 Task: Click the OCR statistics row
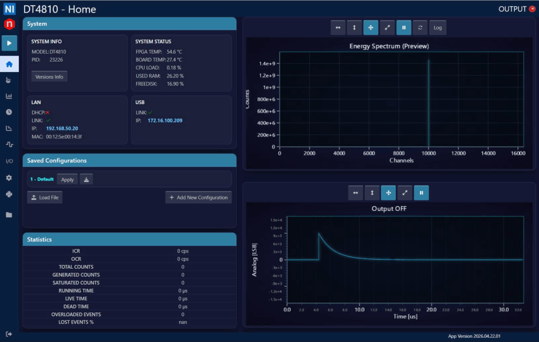129,259
